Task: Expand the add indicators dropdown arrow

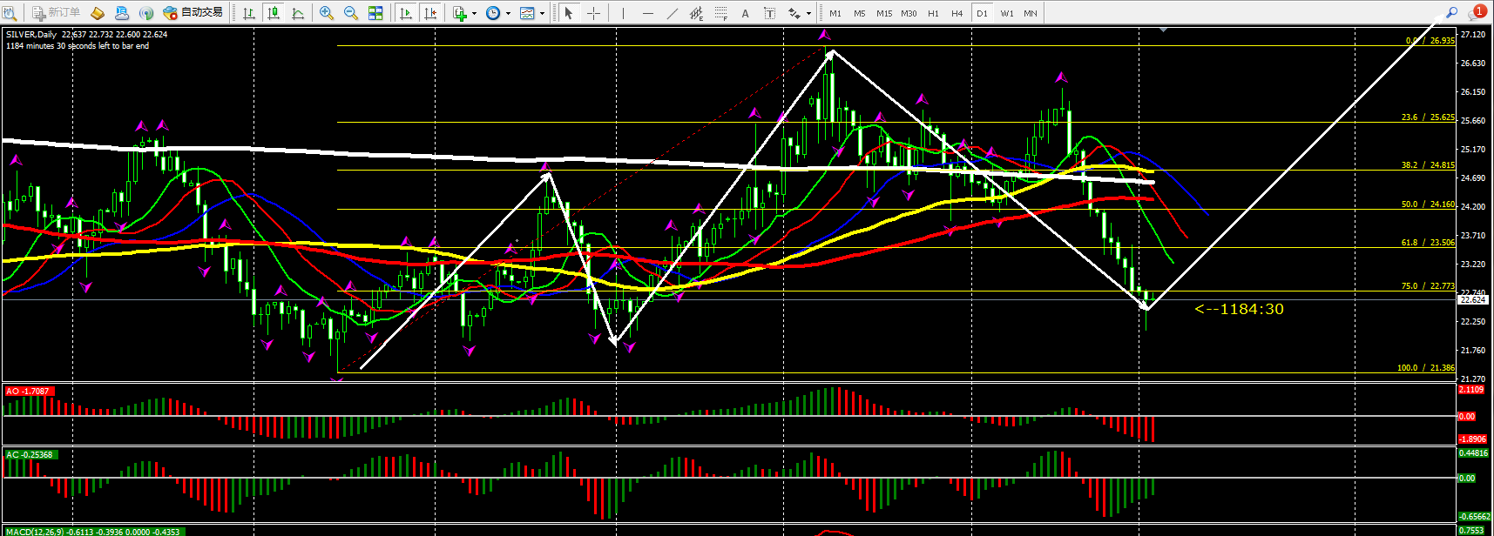Action: click(x=474, y=14)
